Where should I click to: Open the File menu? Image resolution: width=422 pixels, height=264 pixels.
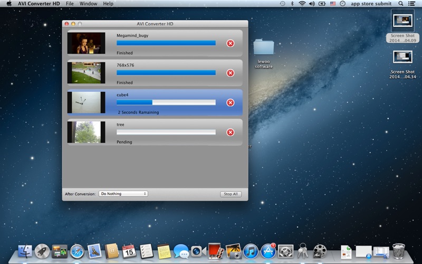pyautogui.click(x=70, y=4)
